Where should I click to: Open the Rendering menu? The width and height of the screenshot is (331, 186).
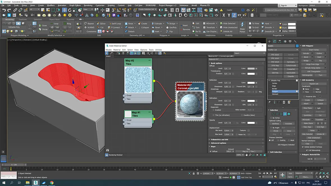pyautogui.click(x=88, y=5)
